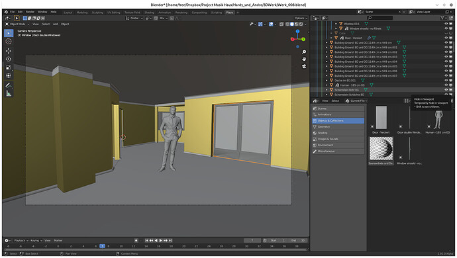Select Geometry category in asset browser
Screen dimensions: 457x258
(338, 126)
